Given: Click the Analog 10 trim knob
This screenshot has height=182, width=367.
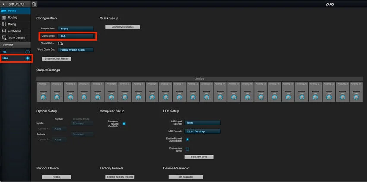Looking at the screenshot, I should point(166,97).
